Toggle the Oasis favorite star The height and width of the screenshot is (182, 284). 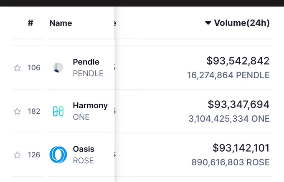pyautogui.click(x=18, y=155)
